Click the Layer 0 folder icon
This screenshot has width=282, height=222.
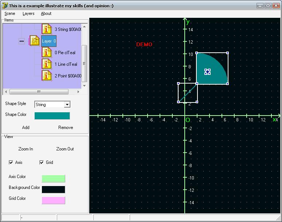tap(35, 41)
